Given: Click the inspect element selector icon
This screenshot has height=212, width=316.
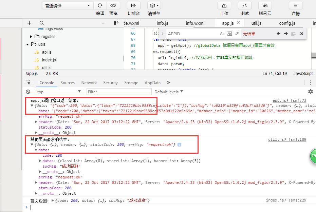Looking at the screenshot, I should click(28, 82).
